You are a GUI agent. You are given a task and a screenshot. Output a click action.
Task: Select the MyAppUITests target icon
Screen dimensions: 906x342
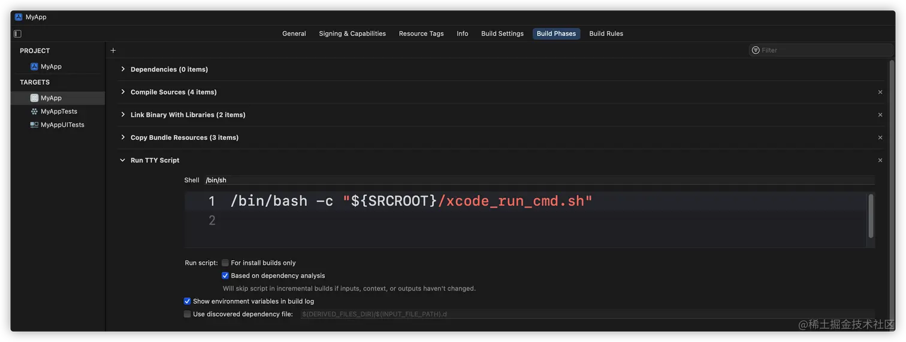point(34,125)
